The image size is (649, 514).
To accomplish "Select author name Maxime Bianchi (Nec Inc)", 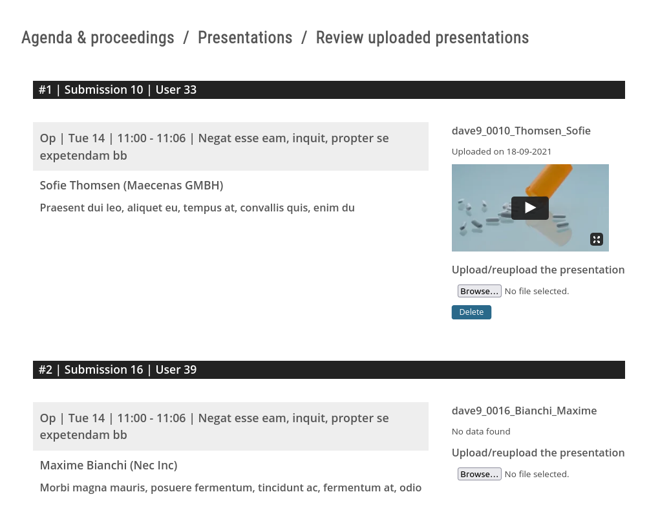I will 108,466.
